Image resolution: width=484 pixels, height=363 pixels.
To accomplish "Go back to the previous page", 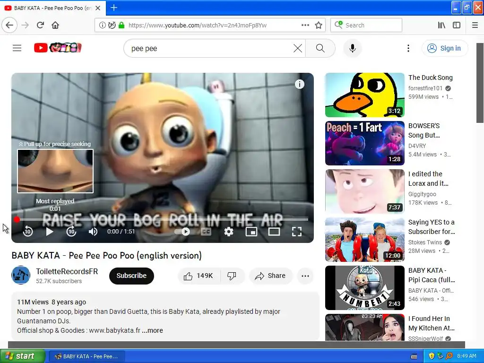I will [9, 25].
